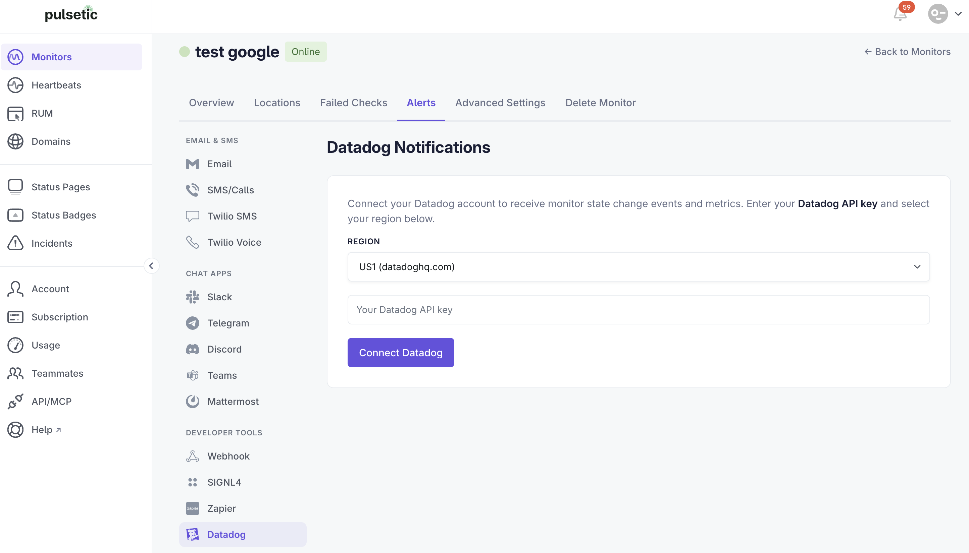969x553 pixels.
Task: Click the Connect Datadog button
Action: click(400, 353)
